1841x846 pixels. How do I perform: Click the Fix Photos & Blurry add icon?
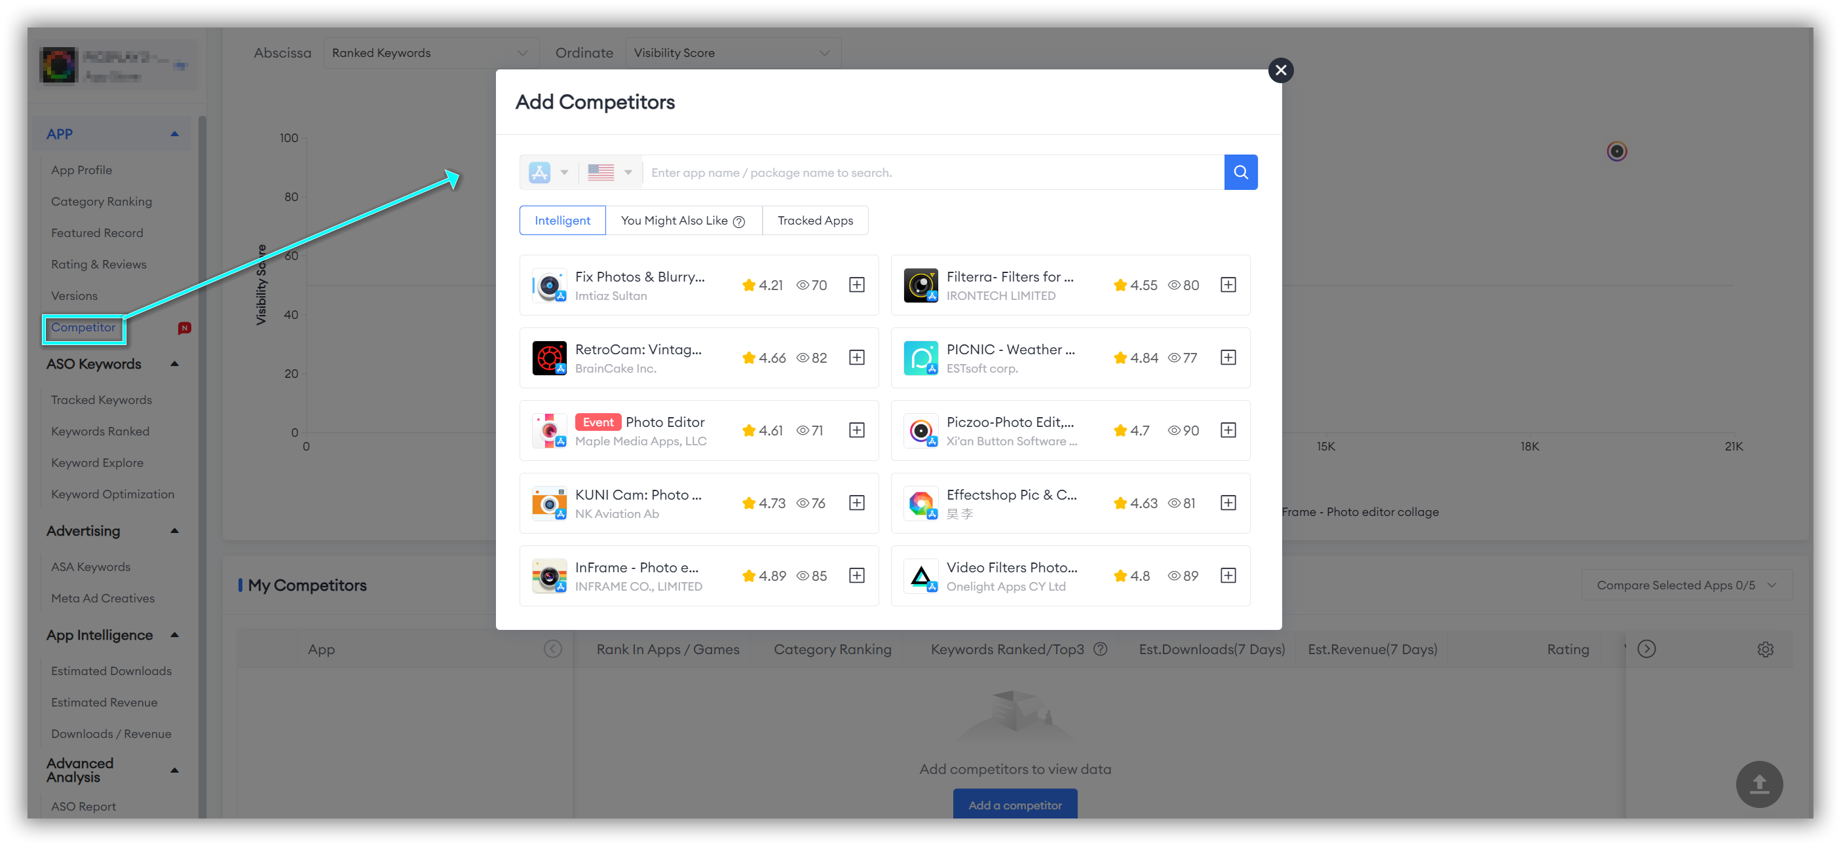[x=857, y=284]
